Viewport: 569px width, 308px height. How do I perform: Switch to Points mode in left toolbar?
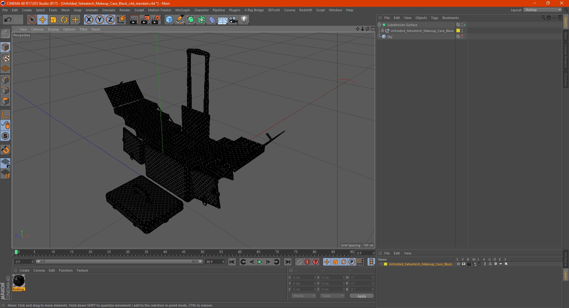click(5, 79)
